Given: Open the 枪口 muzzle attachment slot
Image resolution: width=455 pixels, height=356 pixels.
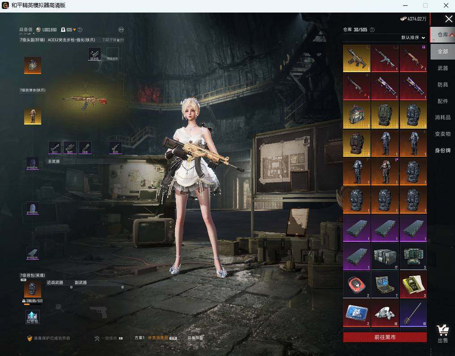Looking at the screenshot, I should point(55,147).
